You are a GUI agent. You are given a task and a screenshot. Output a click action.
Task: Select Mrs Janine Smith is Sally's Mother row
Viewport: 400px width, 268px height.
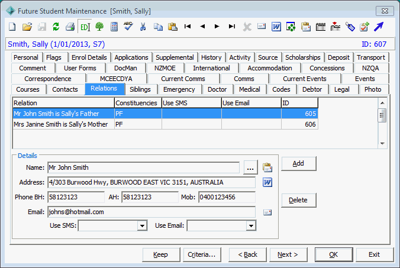(x=165, y=124)
